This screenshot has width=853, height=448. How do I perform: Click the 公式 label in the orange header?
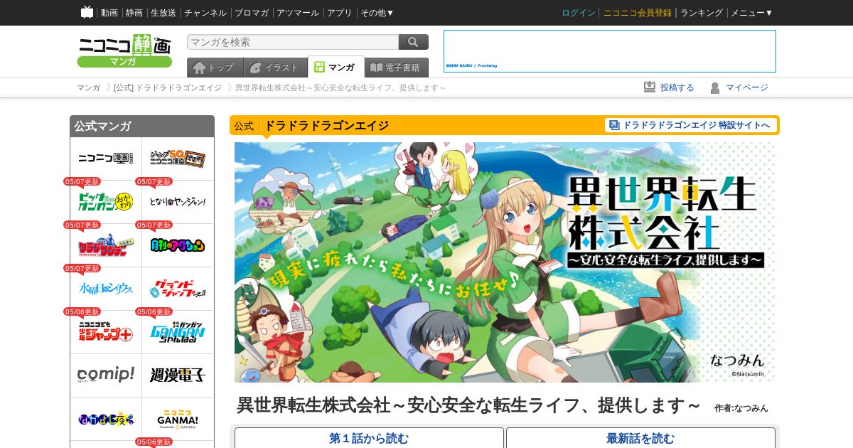[x=244, y=126]
